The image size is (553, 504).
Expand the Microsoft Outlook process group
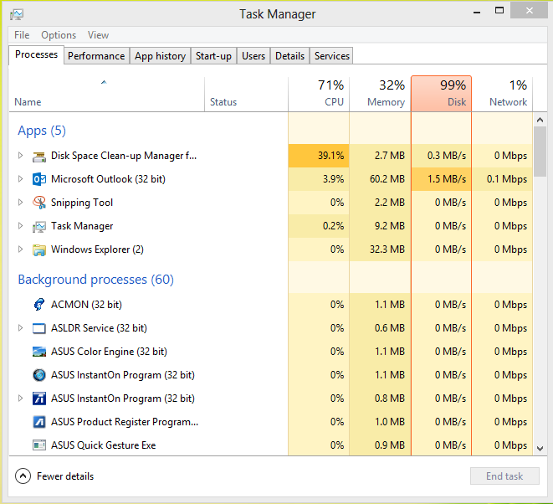point(20,179)
